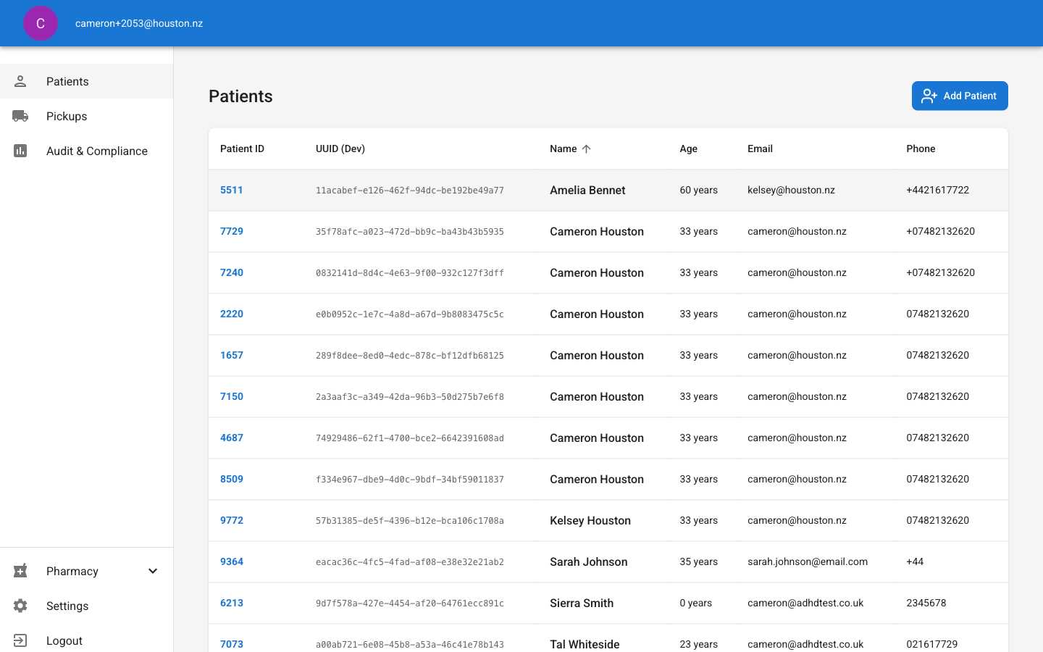This screenshot has height=652, width=1043.
Task: Click the name Sierra Smith
Action: click(x=582, y=603)
